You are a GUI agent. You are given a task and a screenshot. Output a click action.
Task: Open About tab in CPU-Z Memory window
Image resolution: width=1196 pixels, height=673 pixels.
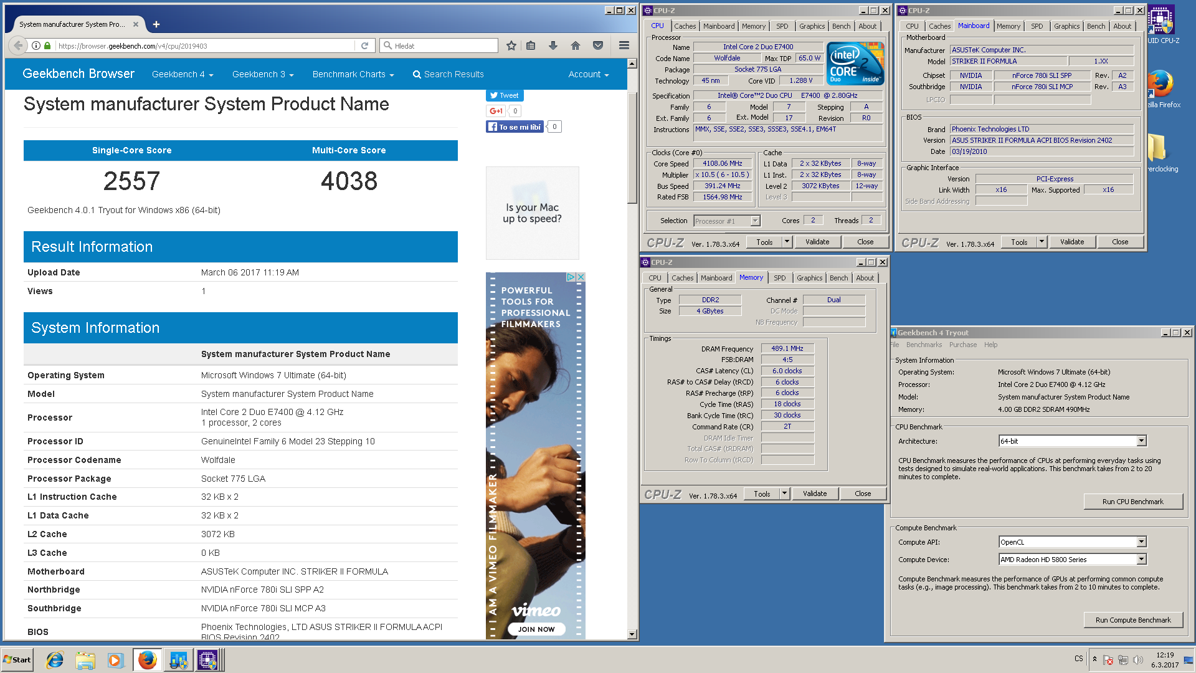pyautogui.click(x=865, y=278)
